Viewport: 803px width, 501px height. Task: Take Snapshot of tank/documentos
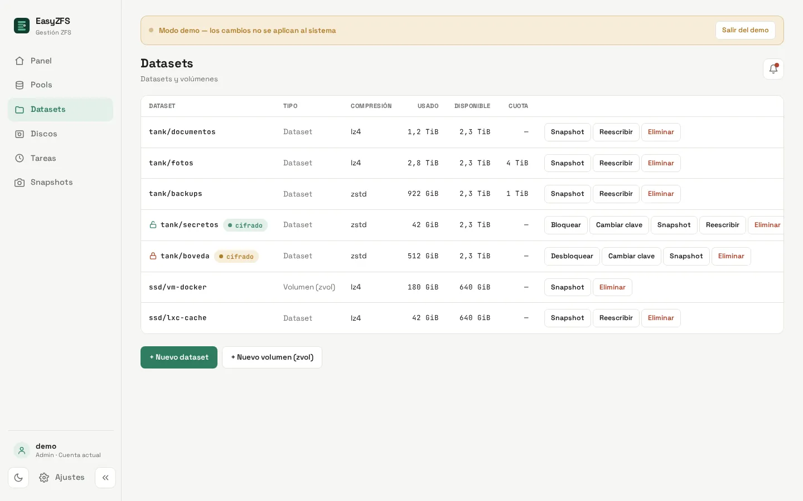point(567,132)
